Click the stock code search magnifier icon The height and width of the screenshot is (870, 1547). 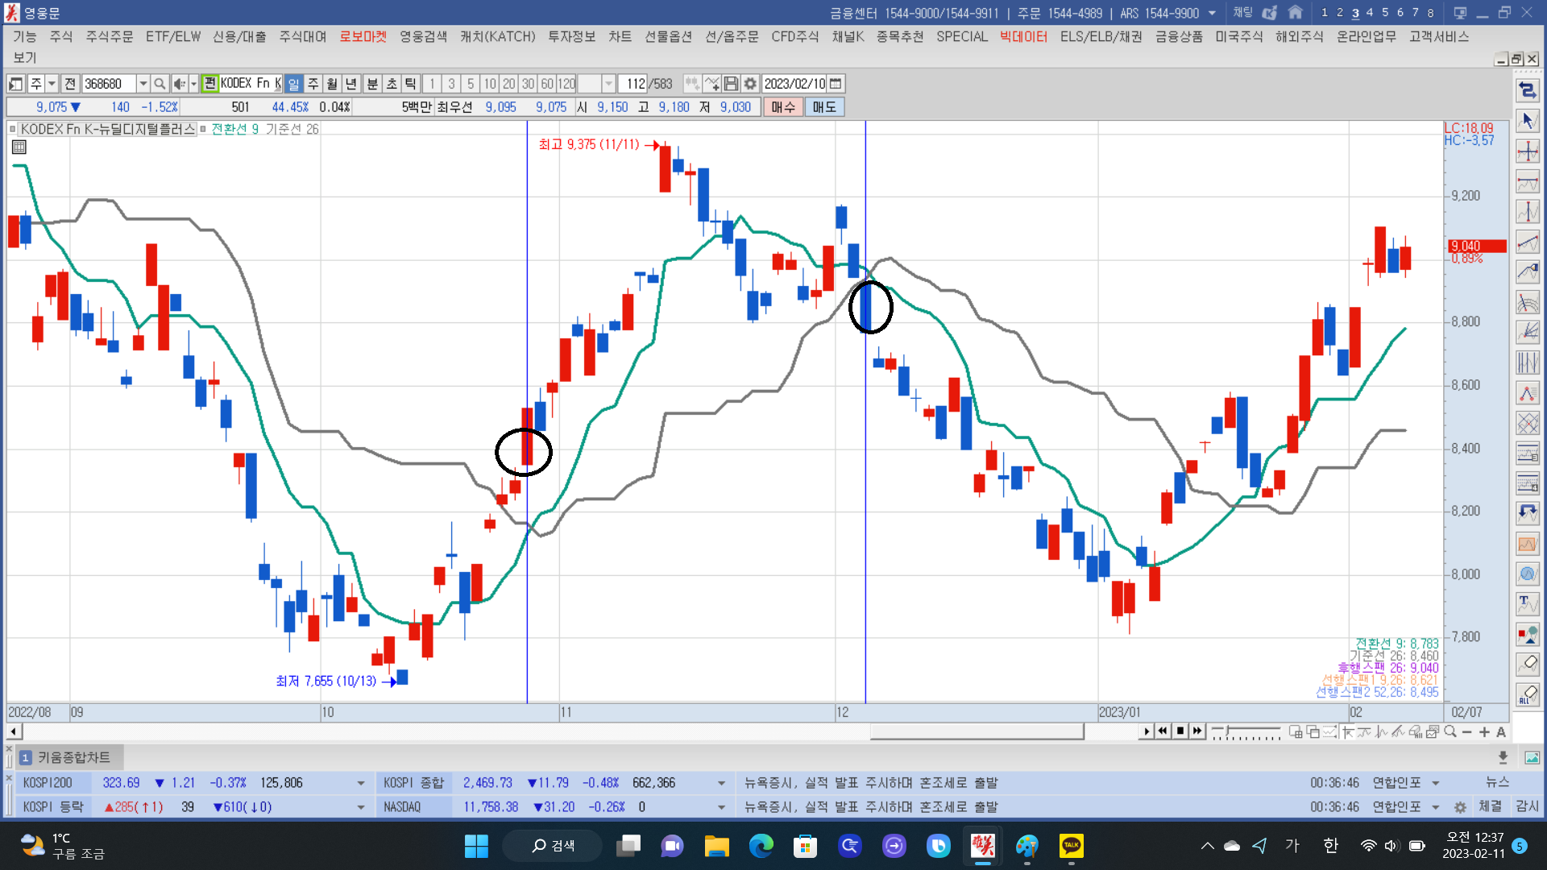tap(160, 84)
